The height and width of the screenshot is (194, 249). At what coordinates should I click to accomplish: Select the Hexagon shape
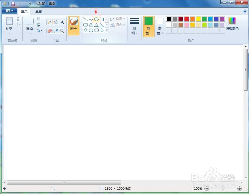(x=96, y=30)
